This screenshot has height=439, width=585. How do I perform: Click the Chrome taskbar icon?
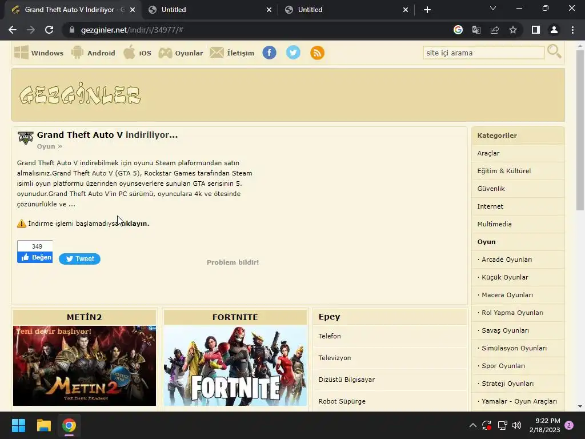tap(69, 425)
